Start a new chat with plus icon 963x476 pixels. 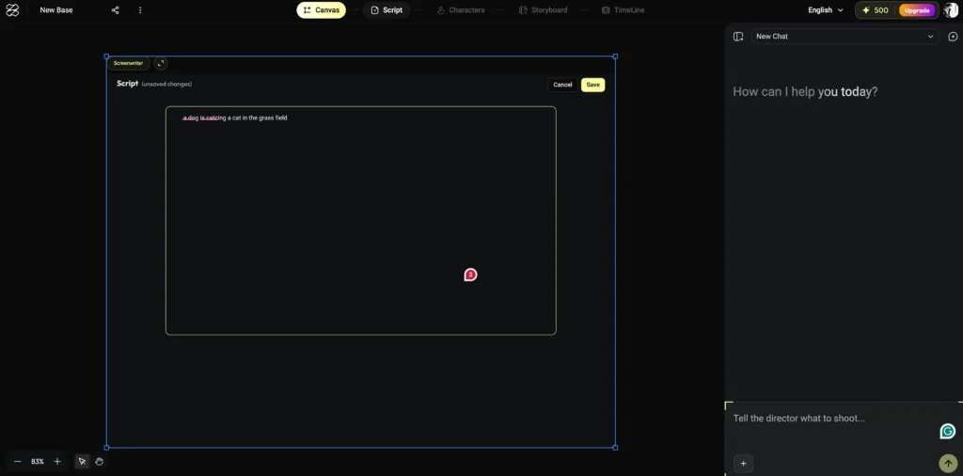click(x=954, y=37)
